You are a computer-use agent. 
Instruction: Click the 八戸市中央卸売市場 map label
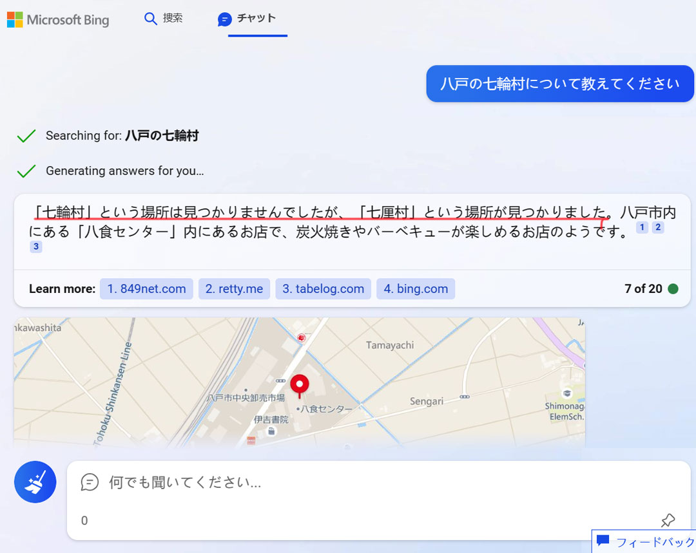[x=246, y=398]
